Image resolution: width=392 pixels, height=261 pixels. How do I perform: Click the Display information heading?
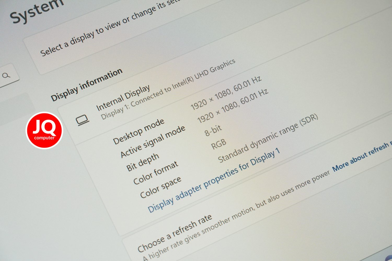pyautogui.click(x=87, y=85)
